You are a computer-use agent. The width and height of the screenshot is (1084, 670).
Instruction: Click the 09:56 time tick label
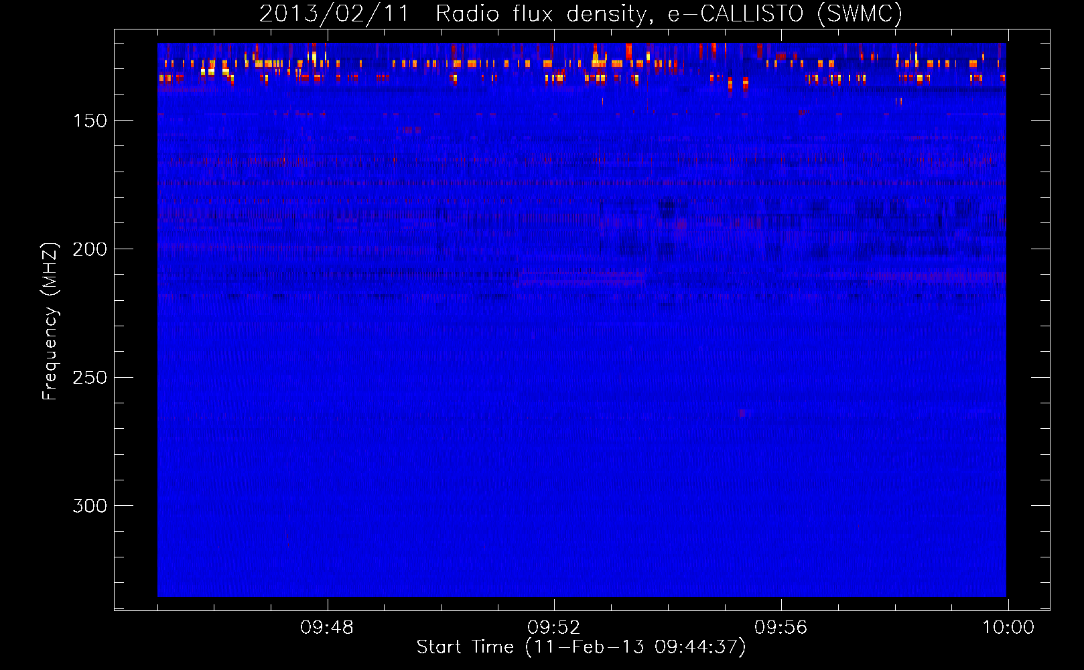pos(781,628)
